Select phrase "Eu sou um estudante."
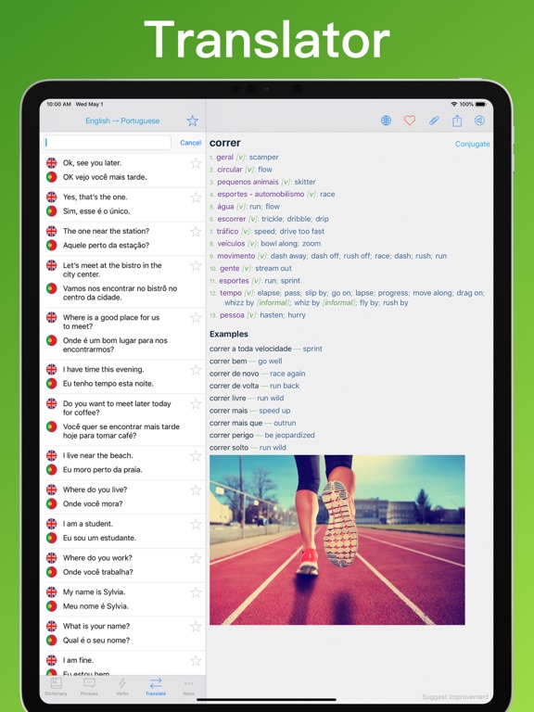This screenshot has width=534, height=712. click(99, 538)
